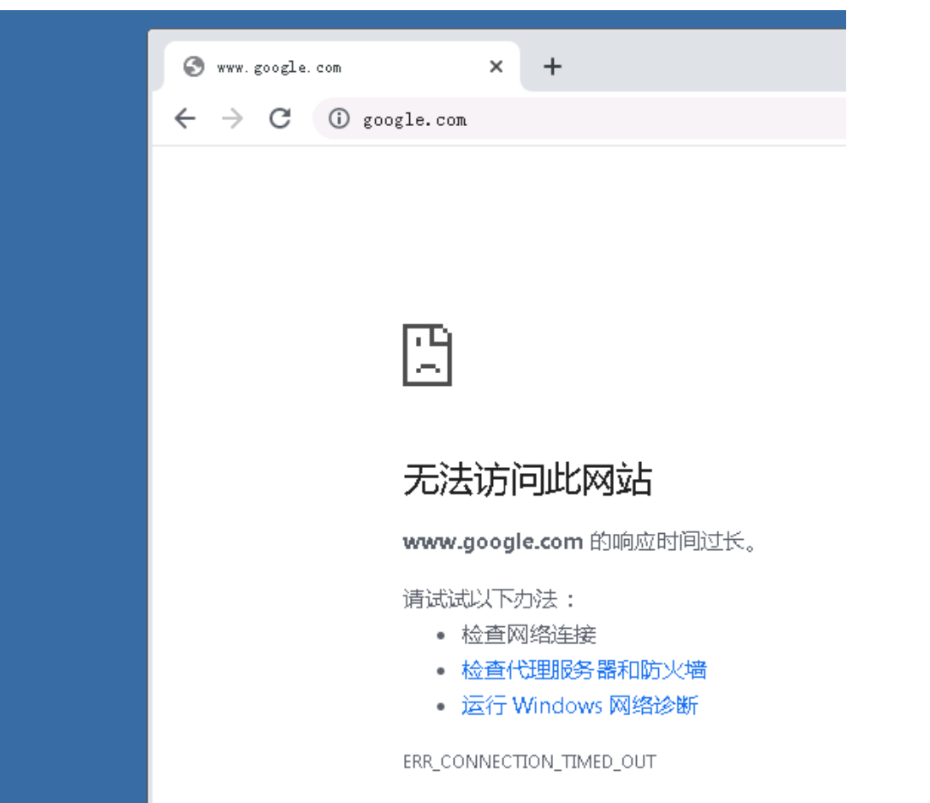This screenshot has height=803, width=930.
Task: Click the forward navigation arrow
Action: (231, 119)
